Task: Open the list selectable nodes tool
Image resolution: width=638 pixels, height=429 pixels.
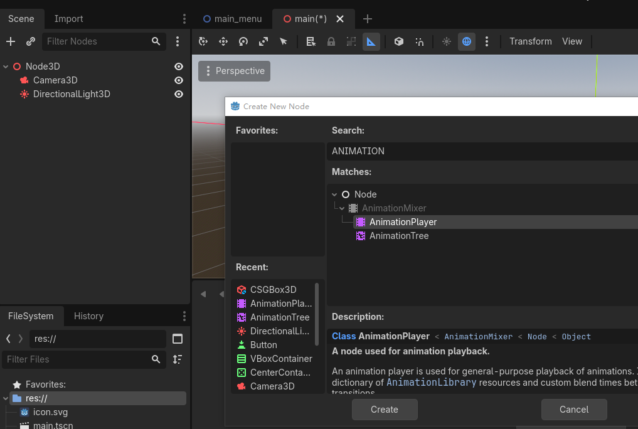Action: point(311,41)
